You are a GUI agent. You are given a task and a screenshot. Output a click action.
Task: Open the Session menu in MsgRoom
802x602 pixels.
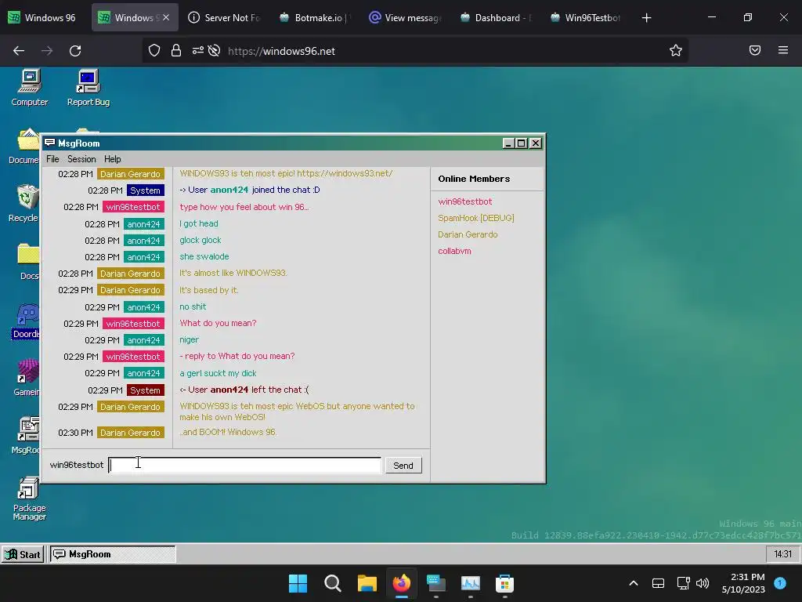(x=81, y=159)
